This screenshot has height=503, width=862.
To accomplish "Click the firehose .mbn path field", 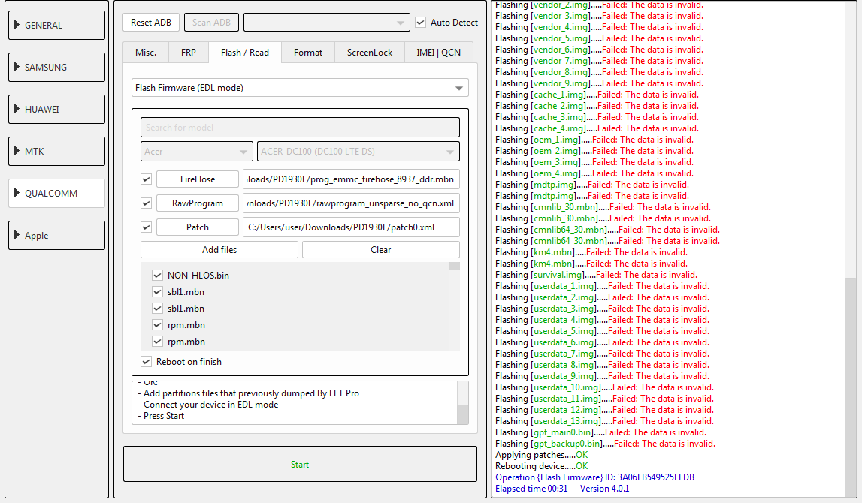I will click(x=351, y=179).
